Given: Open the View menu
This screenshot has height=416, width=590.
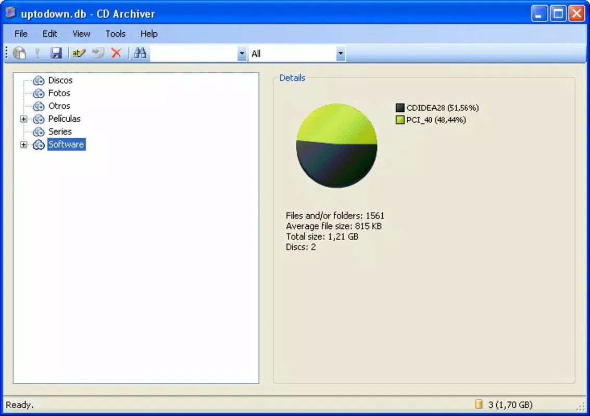Looking at the screenshot, I should 81,34.
